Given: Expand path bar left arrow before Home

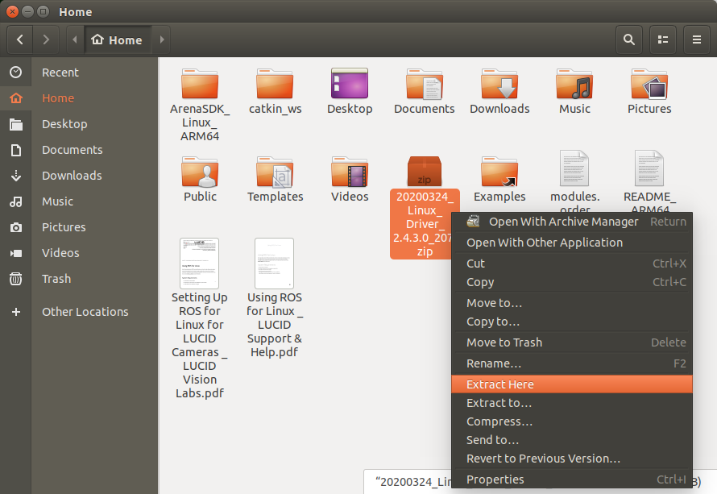Looking at the screenshot, I should pyautogui.click(x=75, y=39).
